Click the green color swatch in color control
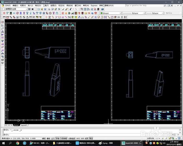This screenshot has height=146, width=183. tap(101, 13)
